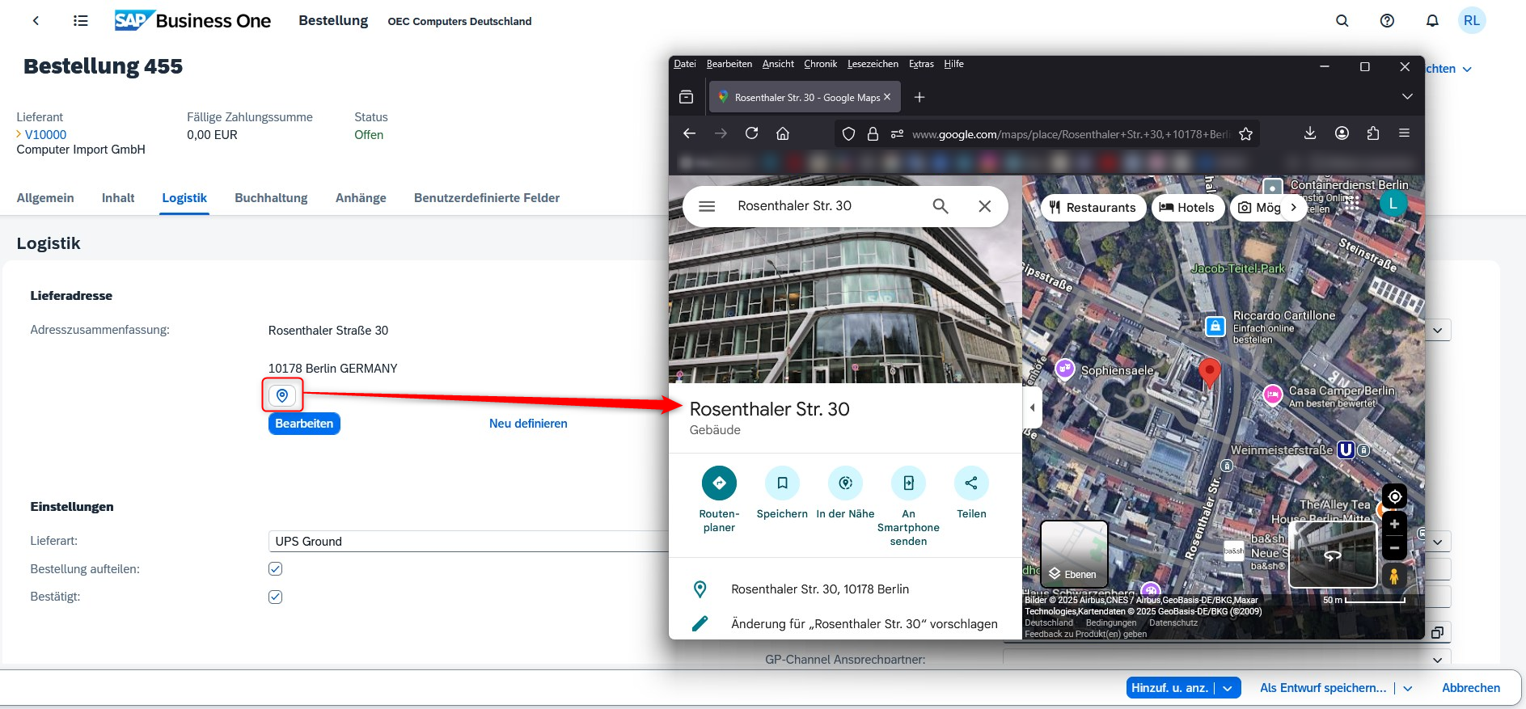The image size is (1526, 709).
Task: Open the SAP search magnifier icon
Action: 1342,21
